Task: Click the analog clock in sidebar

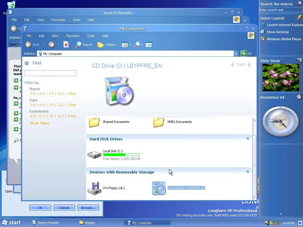Action: 281,121
